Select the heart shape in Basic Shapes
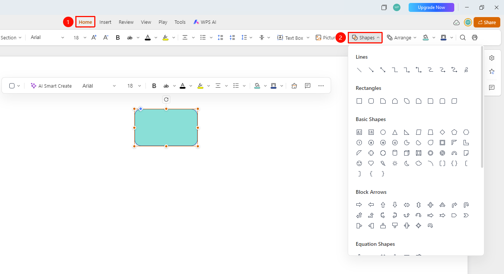The height and width of the screenshot is (274, 504). pos(371,163)
